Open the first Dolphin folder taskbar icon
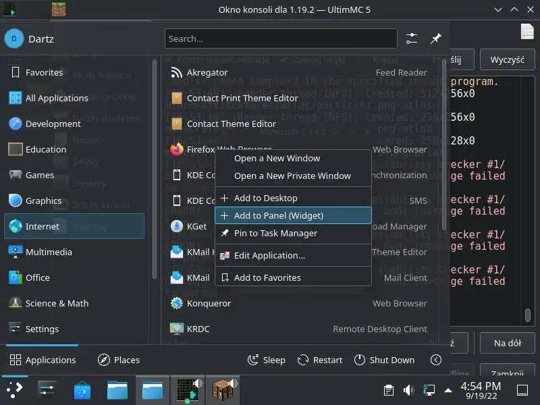This screenshot has width=540, height=405. [117, 390]
